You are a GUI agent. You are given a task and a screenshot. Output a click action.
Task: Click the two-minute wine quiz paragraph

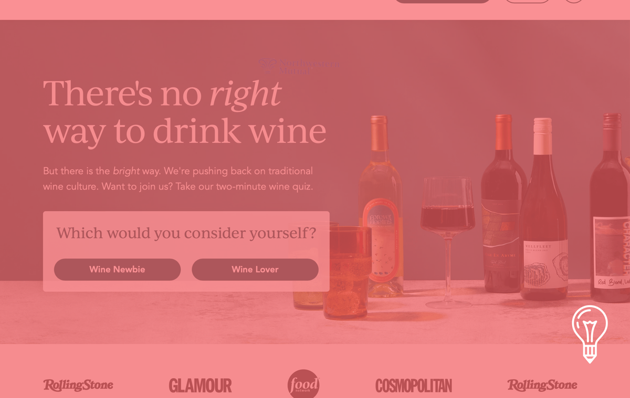(178, 179)
